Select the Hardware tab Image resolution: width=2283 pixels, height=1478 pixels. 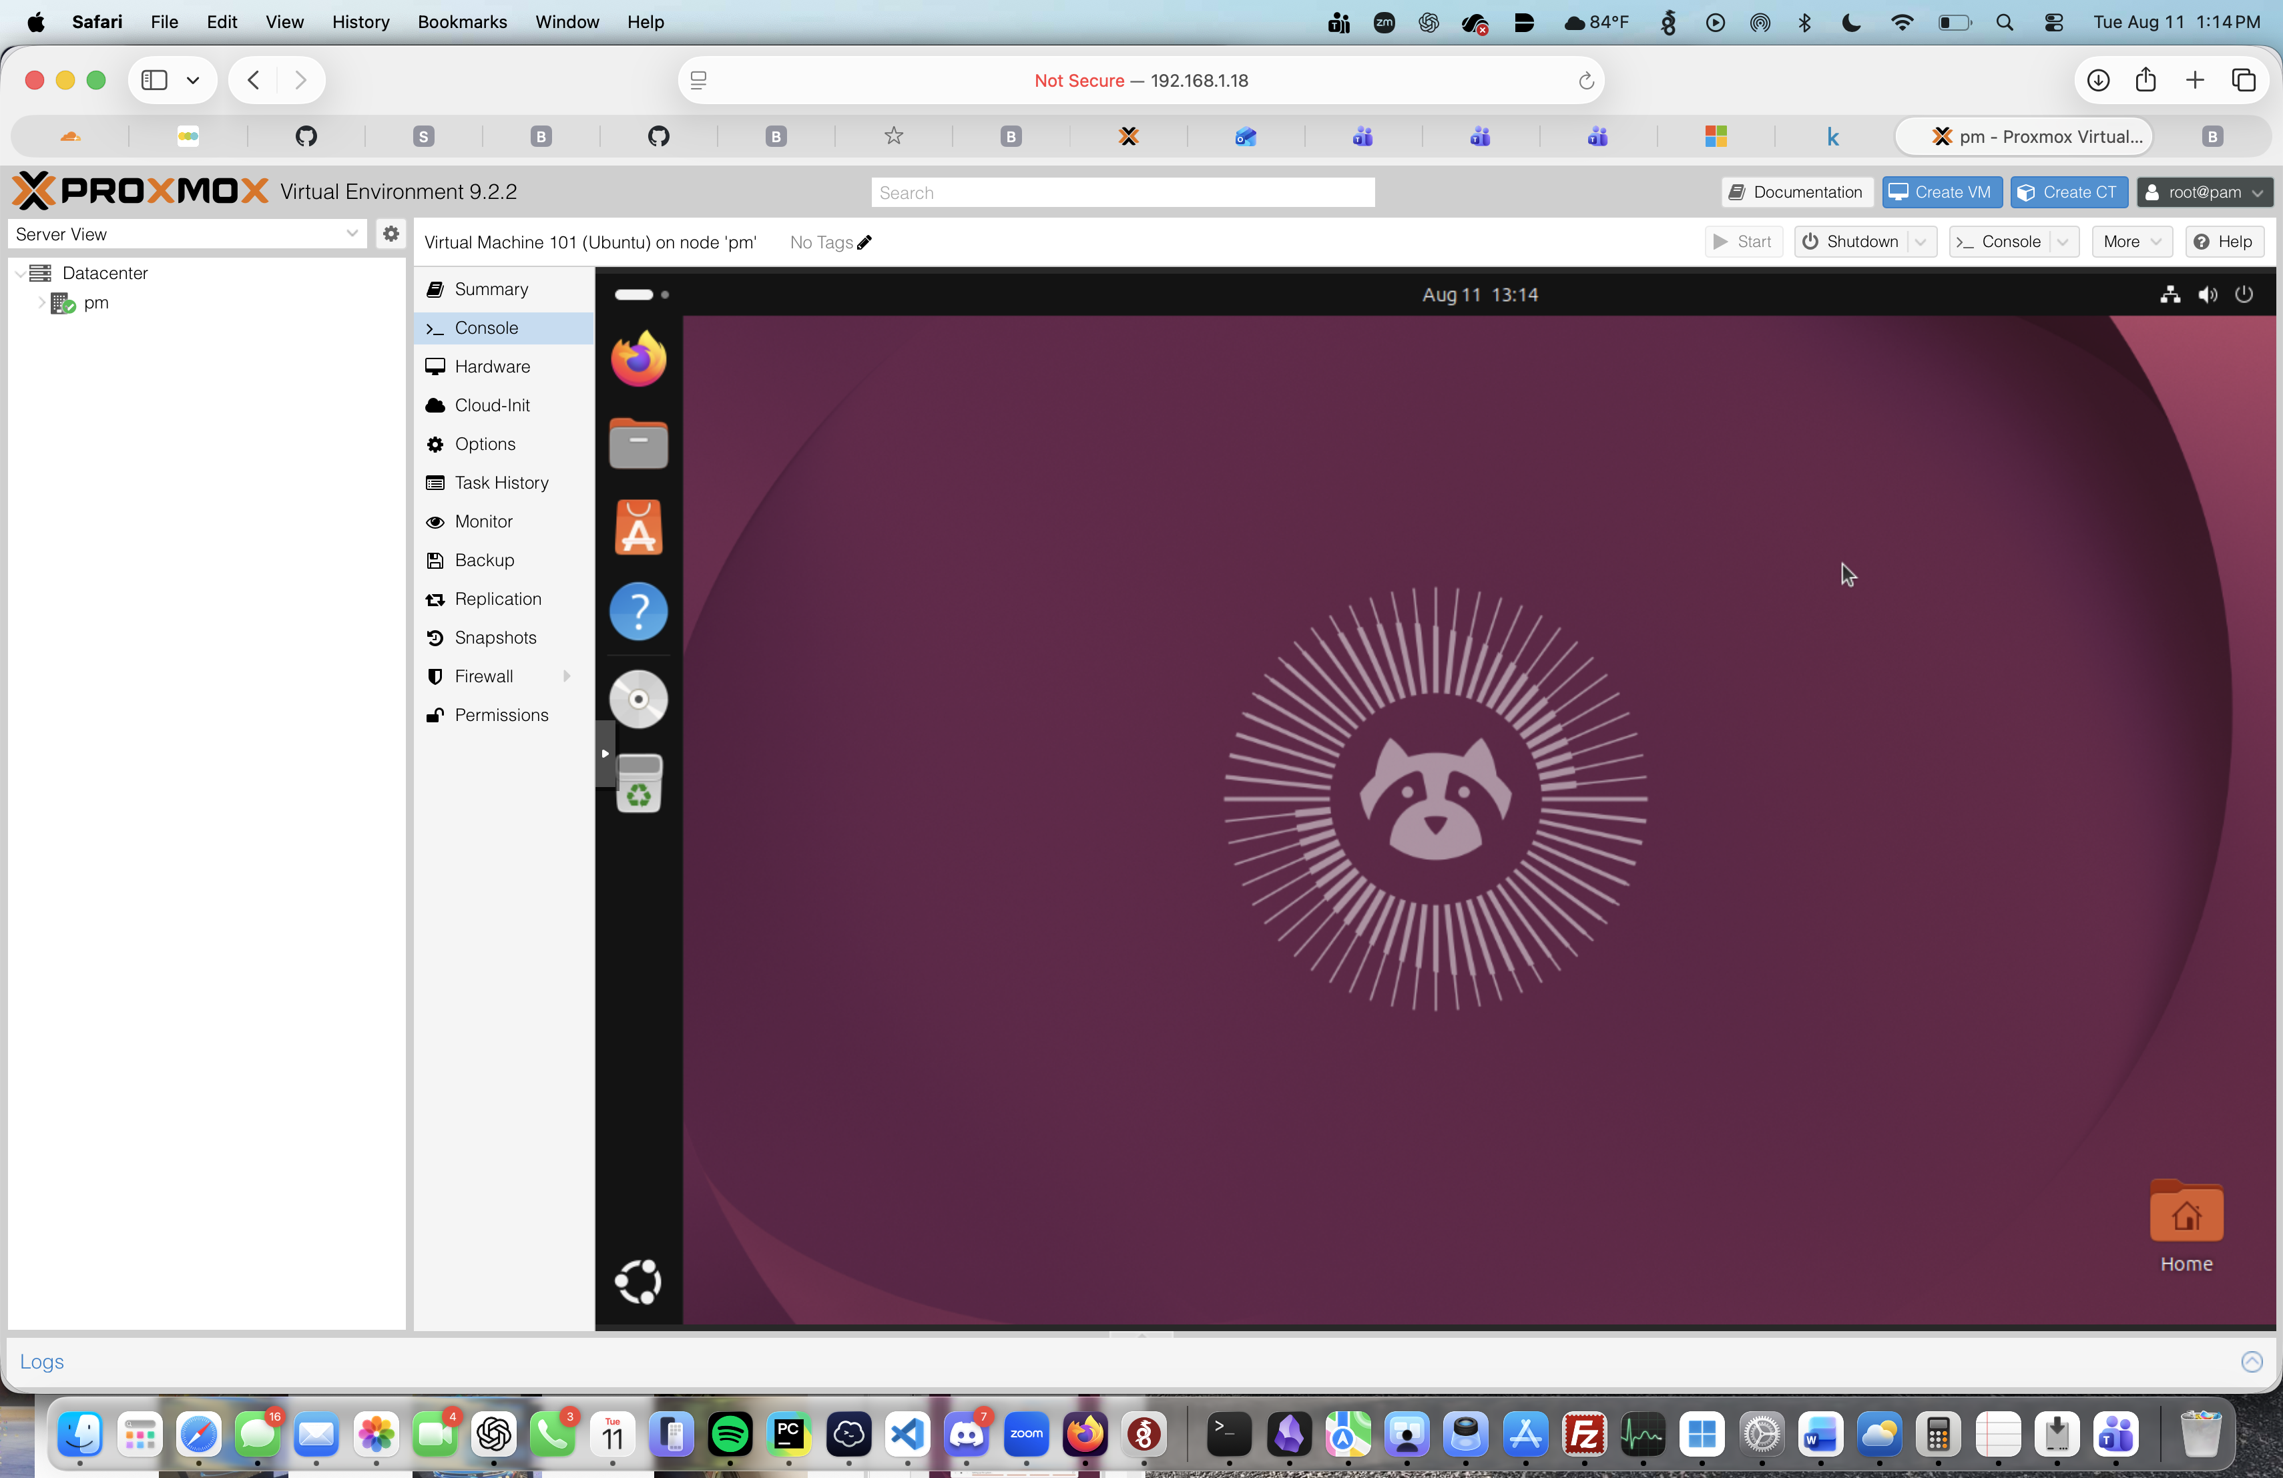(x=503, y=366)
